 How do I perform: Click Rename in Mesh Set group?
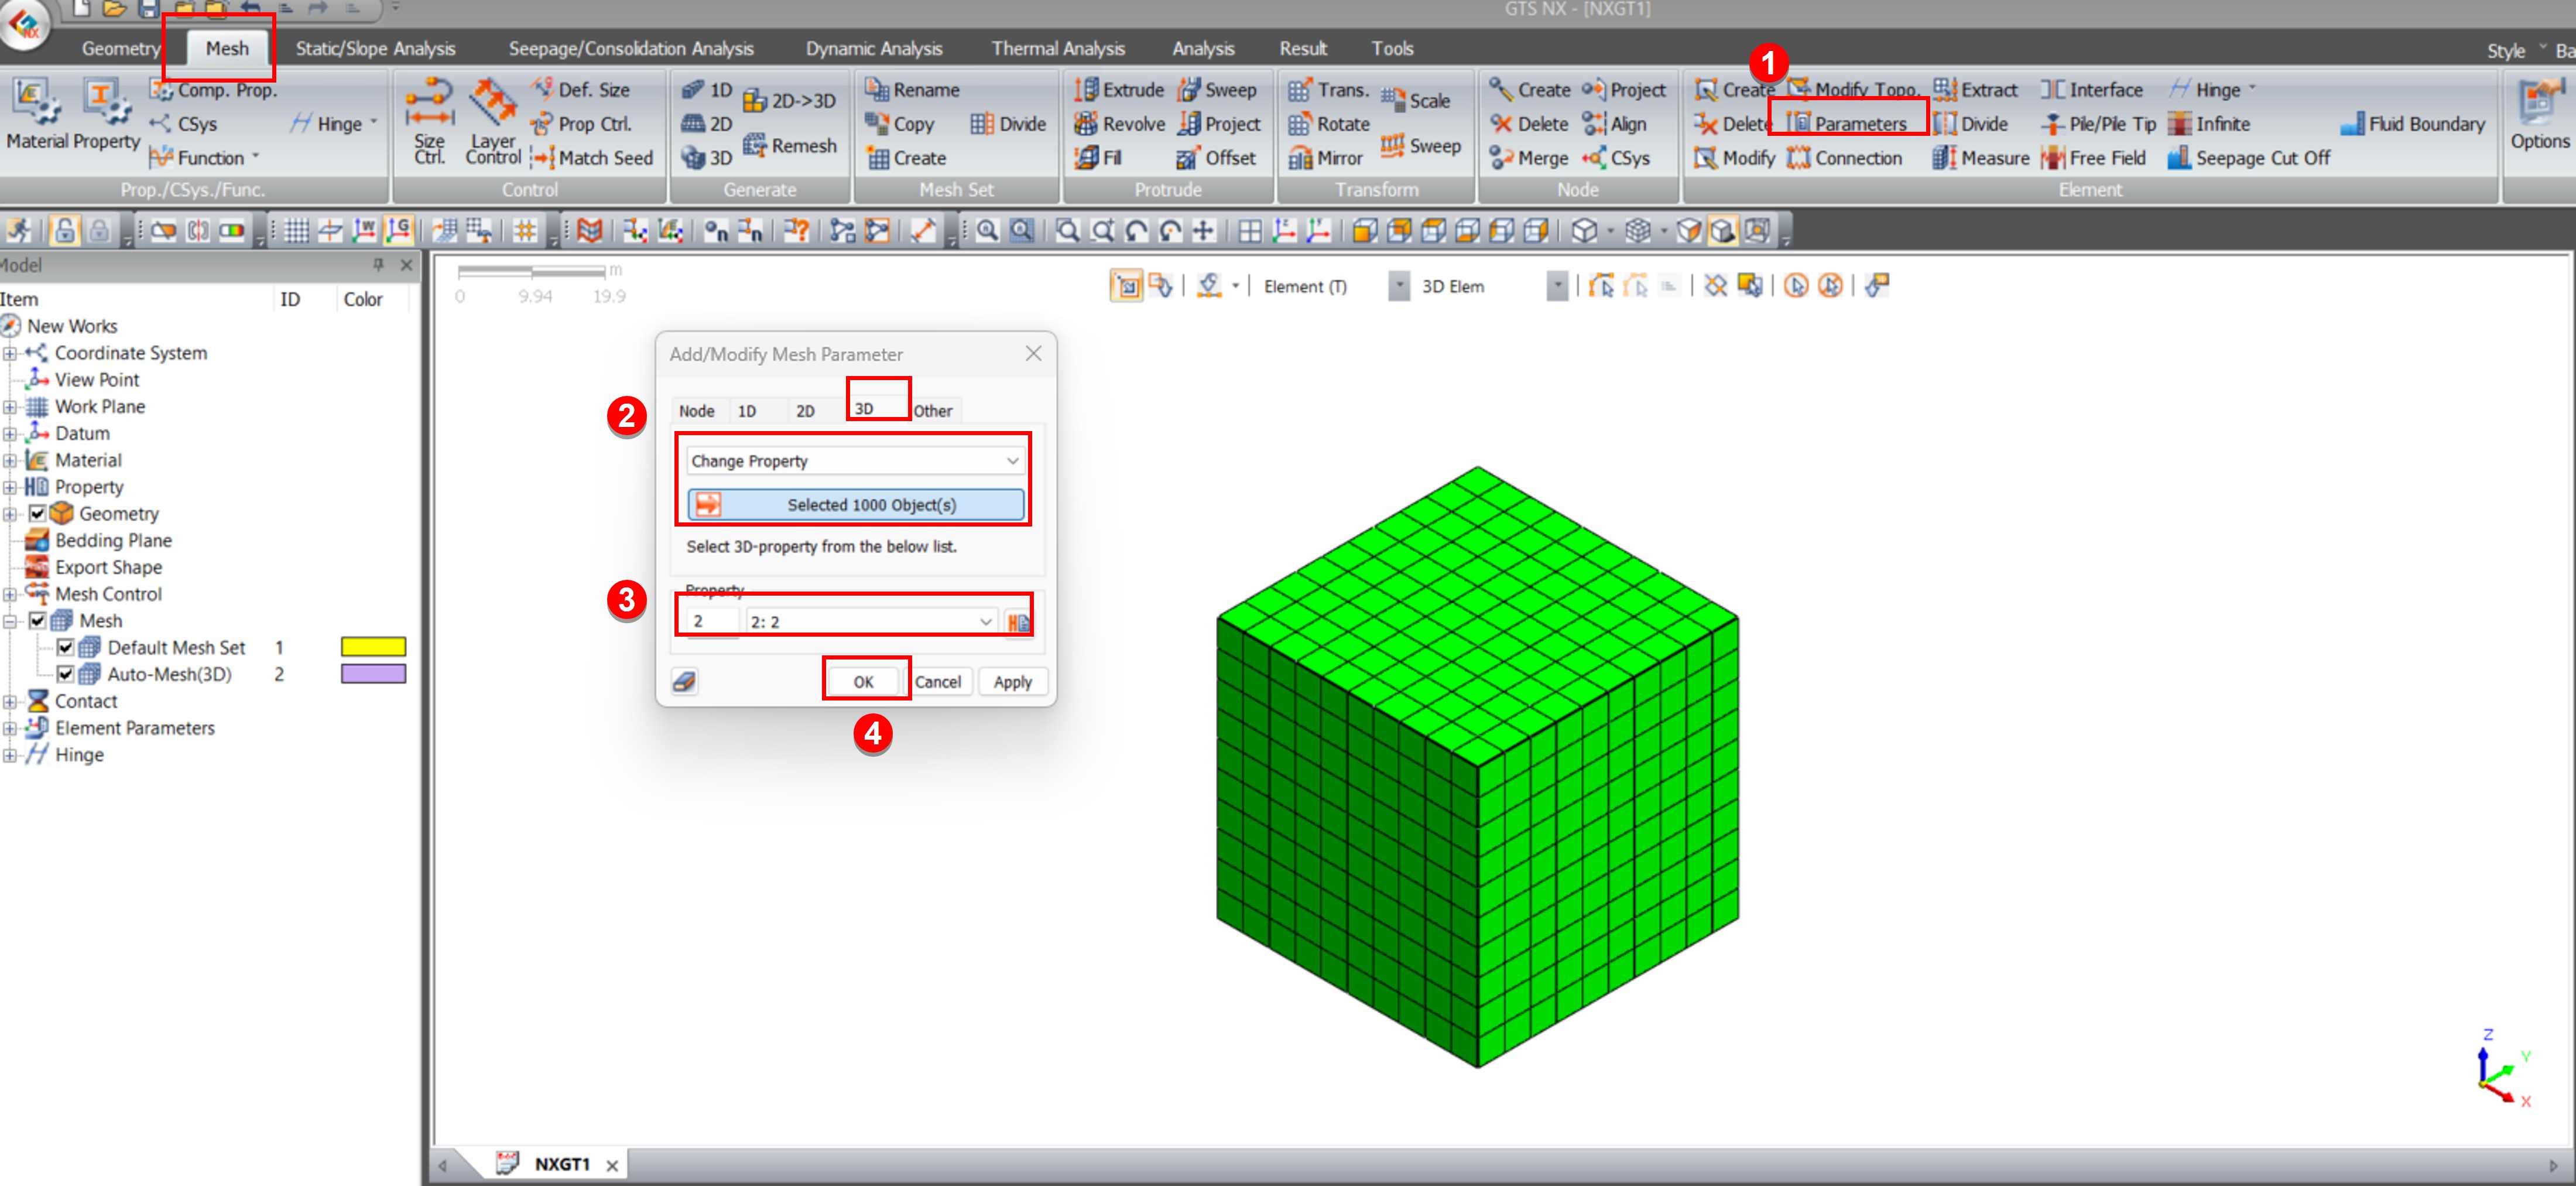coord(912,90)
